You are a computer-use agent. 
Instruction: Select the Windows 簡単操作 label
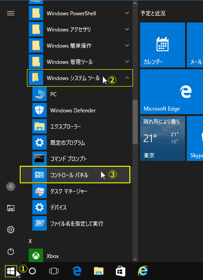click(69, 46)
